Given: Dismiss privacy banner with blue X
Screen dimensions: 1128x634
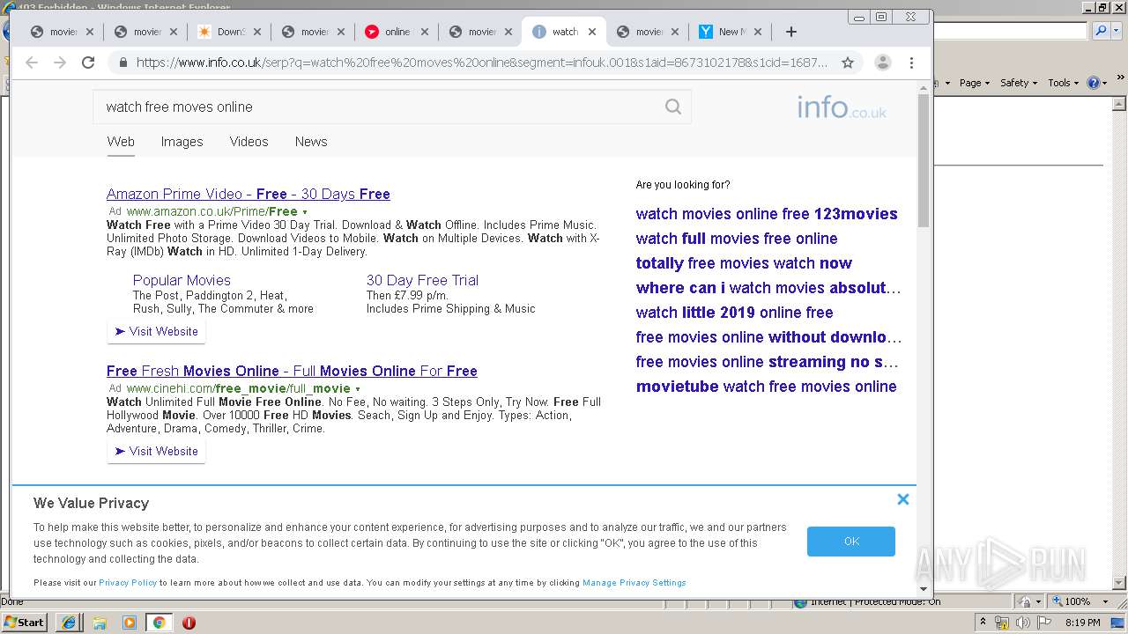Looking at the screenshot, I should (x=903, y=499).
